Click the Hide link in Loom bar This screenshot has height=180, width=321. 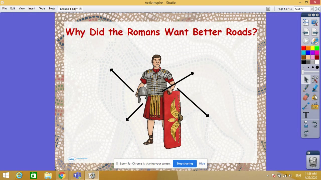202,163
